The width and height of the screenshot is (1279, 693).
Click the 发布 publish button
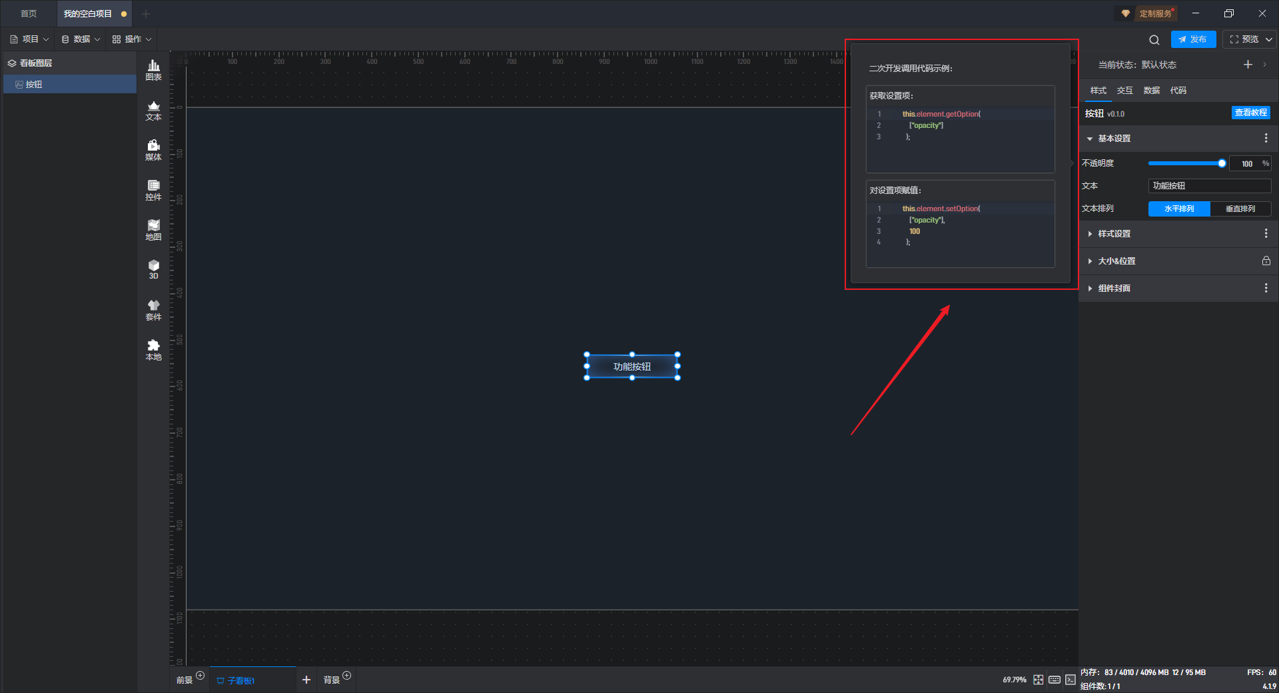[x=1193, y=39]
